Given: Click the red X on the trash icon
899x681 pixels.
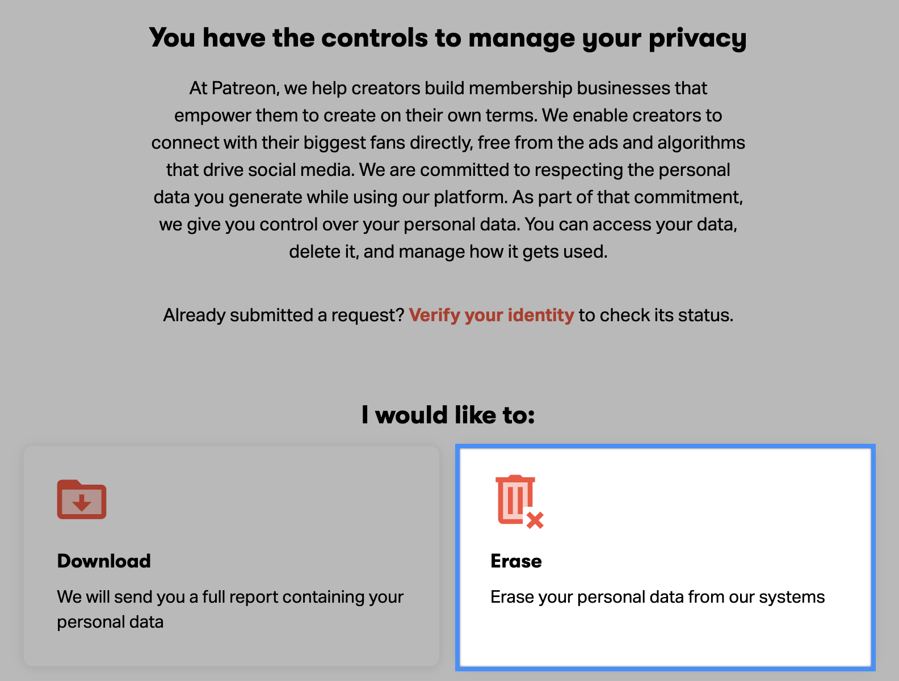Looking at the screenshot, I should [535, 520].
